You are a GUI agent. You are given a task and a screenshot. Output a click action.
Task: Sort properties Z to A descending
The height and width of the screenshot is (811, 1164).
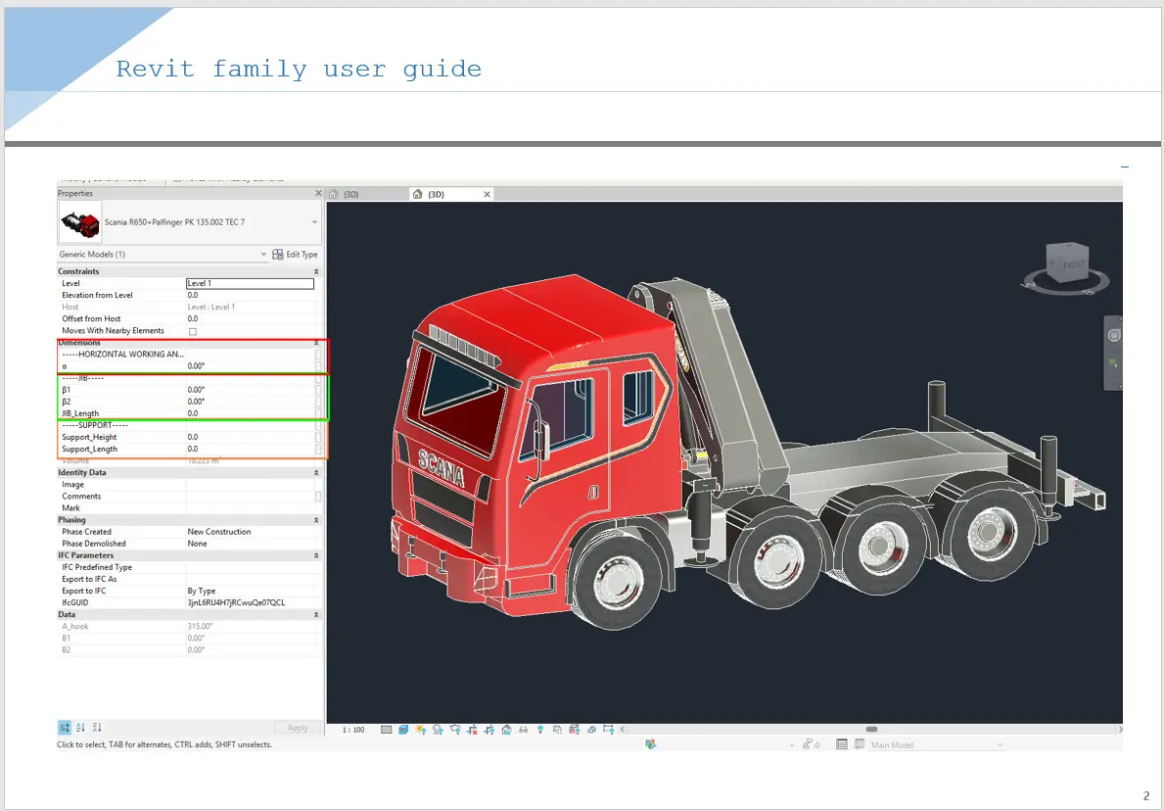pyautogui.click(x=97, y=728)
